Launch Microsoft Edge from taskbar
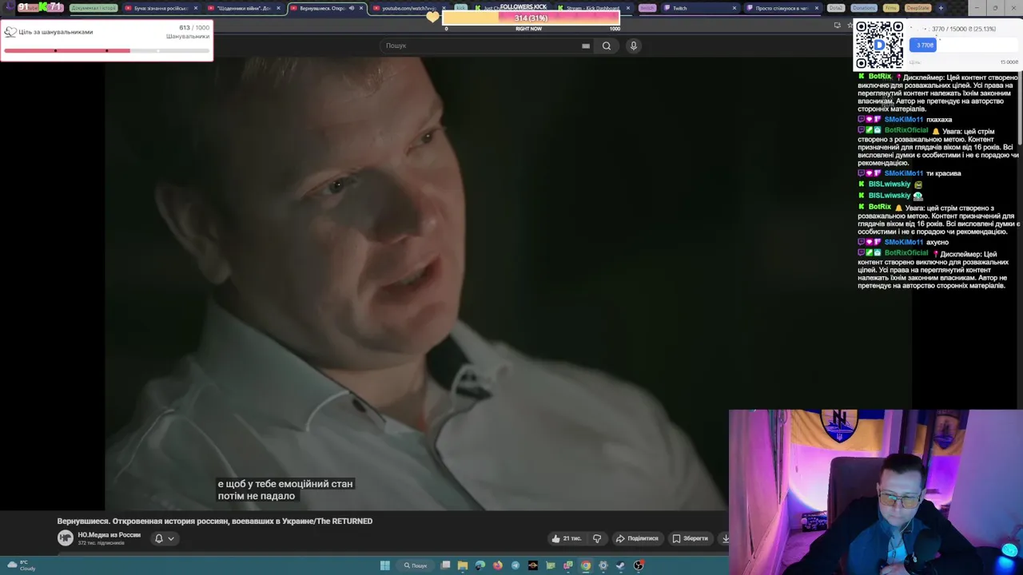Viewport: 1023px width, 575px height. (480, 565)
